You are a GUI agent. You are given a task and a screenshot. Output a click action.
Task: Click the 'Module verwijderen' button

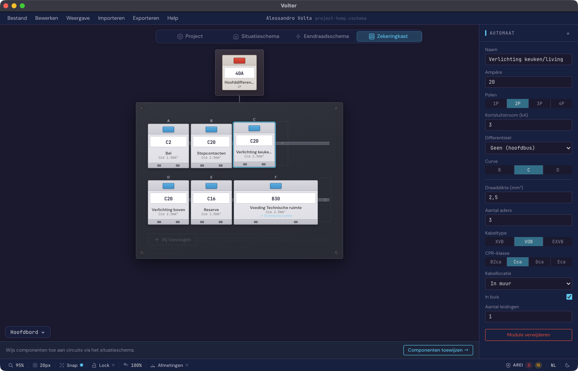528,335
